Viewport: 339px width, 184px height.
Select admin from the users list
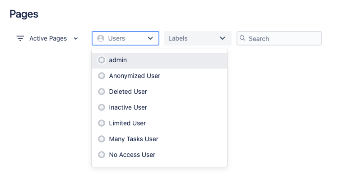pos(159,60)
